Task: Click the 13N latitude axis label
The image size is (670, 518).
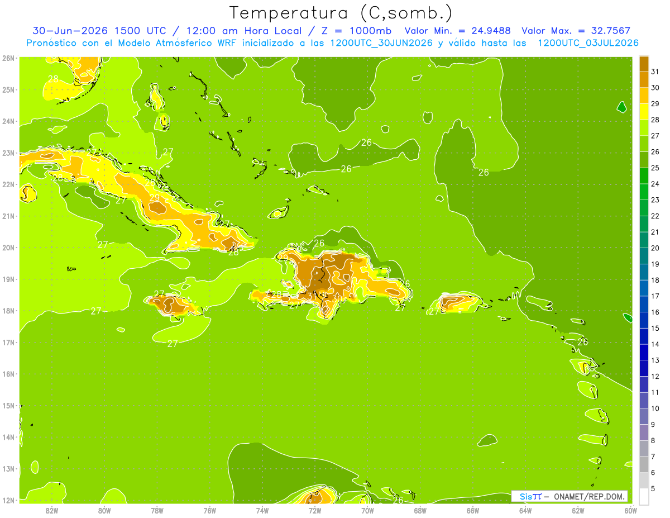Action: 8,468
